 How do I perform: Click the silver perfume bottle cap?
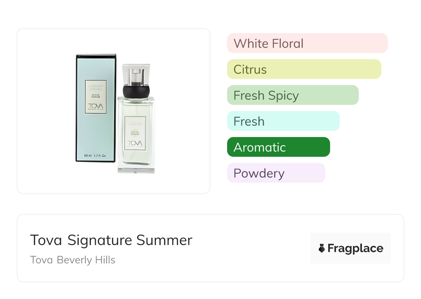coord(137,74)
